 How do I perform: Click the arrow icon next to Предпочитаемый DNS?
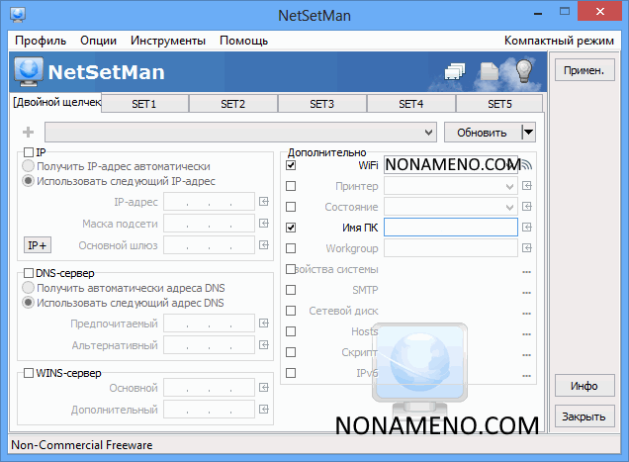(x=263, y=323)
